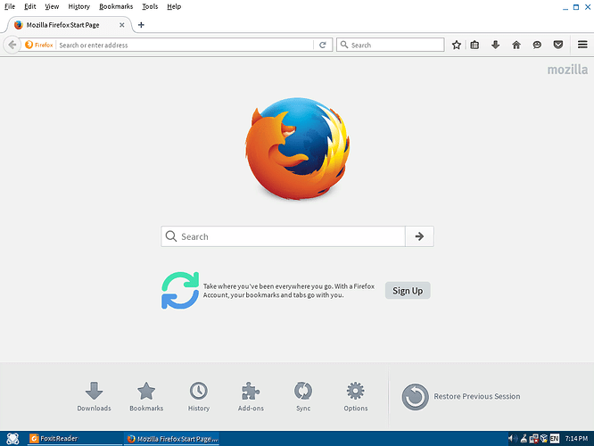Bookmark this page with the star icon

tap(457, 45)
